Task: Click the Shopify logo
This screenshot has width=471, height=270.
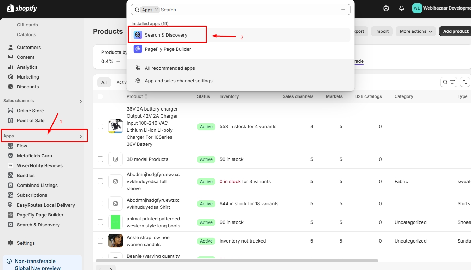Action: [22, 8]
